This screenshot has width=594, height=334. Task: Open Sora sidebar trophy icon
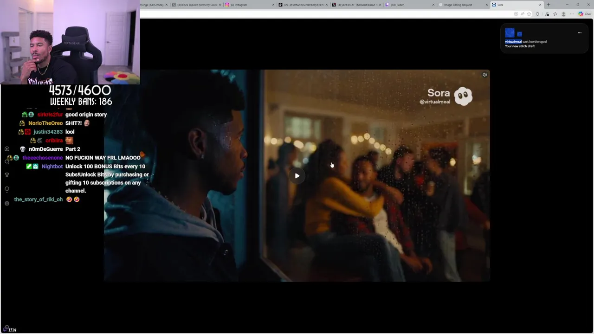tap(6, 175)
